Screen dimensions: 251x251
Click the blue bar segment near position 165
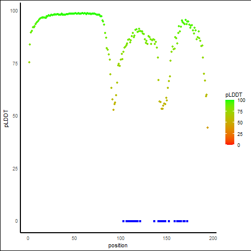coord(179,221)
